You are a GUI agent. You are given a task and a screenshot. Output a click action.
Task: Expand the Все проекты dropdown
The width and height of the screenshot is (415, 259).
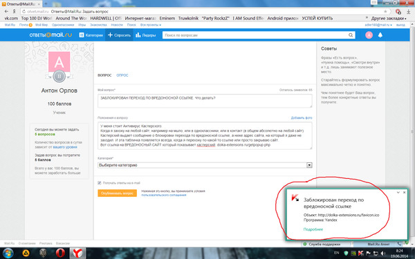pyautogui.click(x=151, y=25)
